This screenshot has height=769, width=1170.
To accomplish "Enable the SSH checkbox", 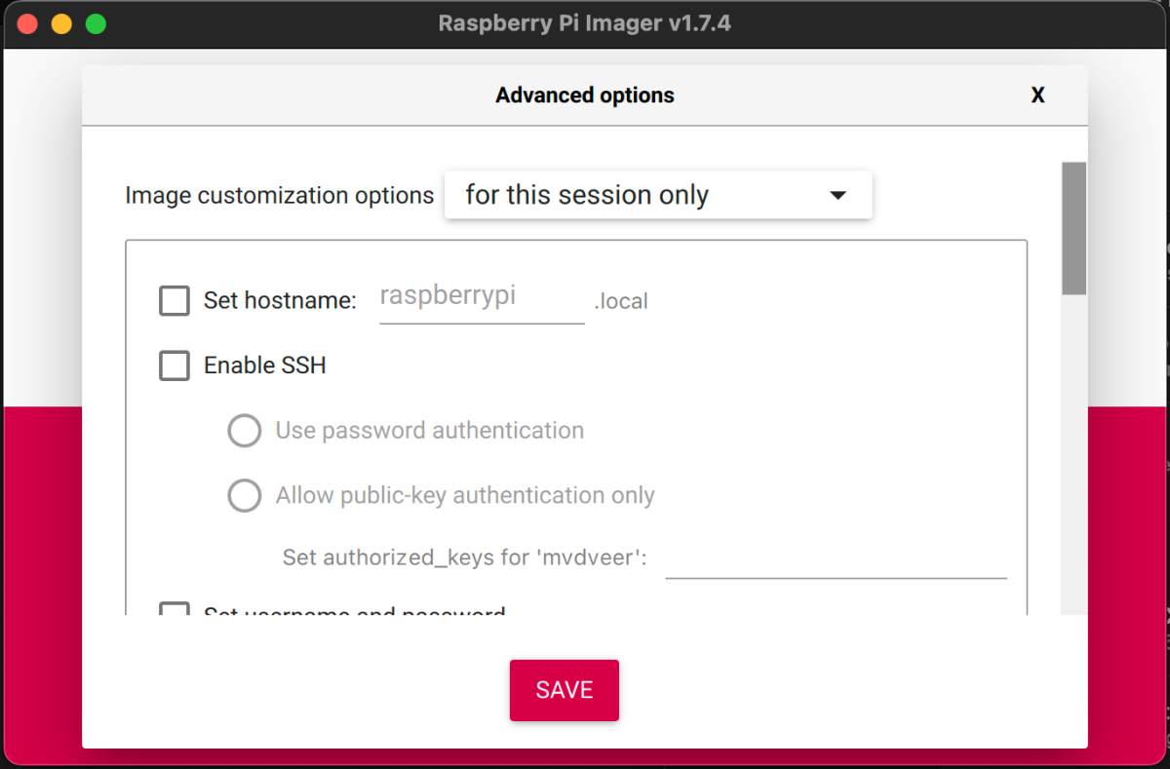I will [175, 365].
